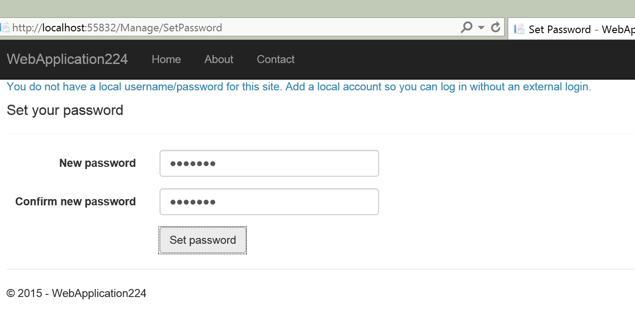Screen dimensions: 635x310
Task: Click the localhost URL in the address bar
Action: click(x=117, y=28)
